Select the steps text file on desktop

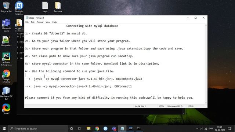(45, 7)
